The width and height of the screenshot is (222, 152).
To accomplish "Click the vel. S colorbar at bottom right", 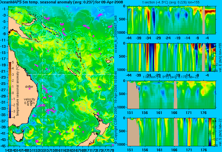I will point(210,132).
